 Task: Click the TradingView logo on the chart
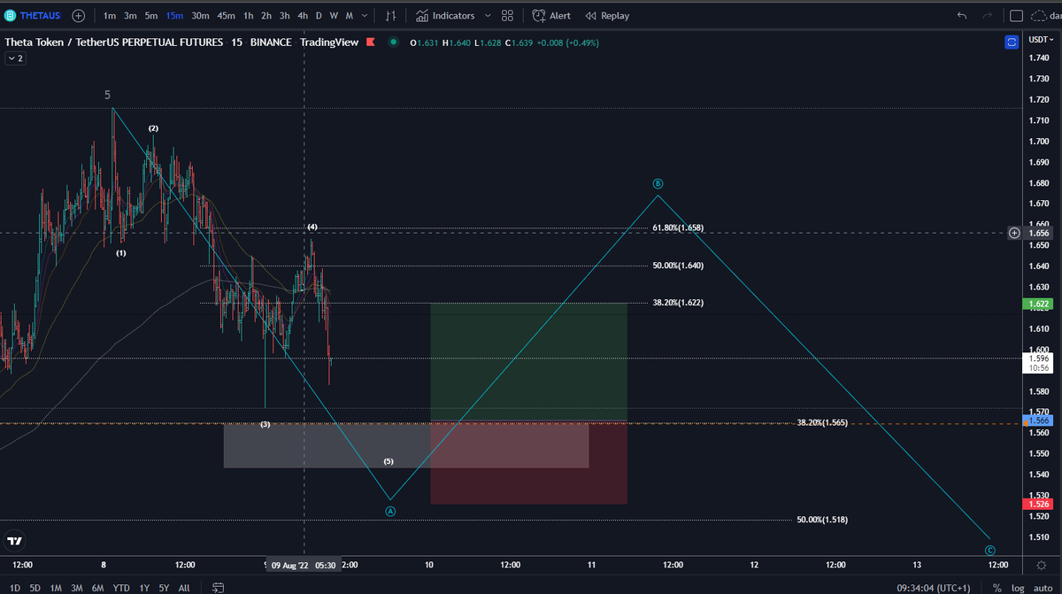coord(14,540)
